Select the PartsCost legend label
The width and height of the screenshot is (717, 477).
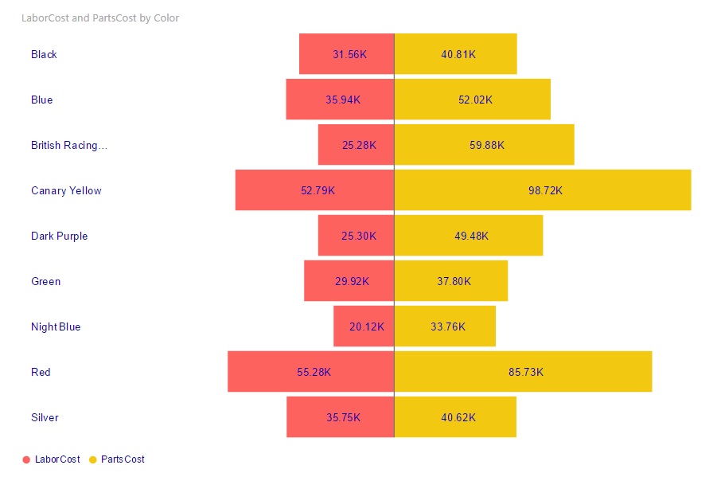click(123, 459)
